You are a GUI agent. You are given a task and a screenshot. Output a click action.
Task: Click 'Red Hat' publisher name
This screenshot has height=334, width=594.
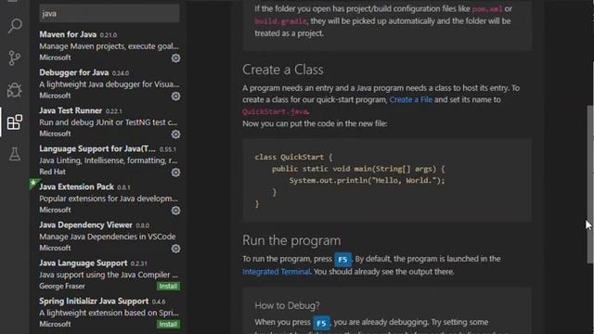[52, 172]
